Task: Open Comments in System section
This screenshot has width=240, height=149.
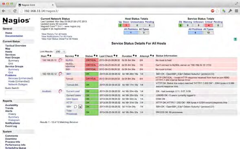Action: (12, 136)
